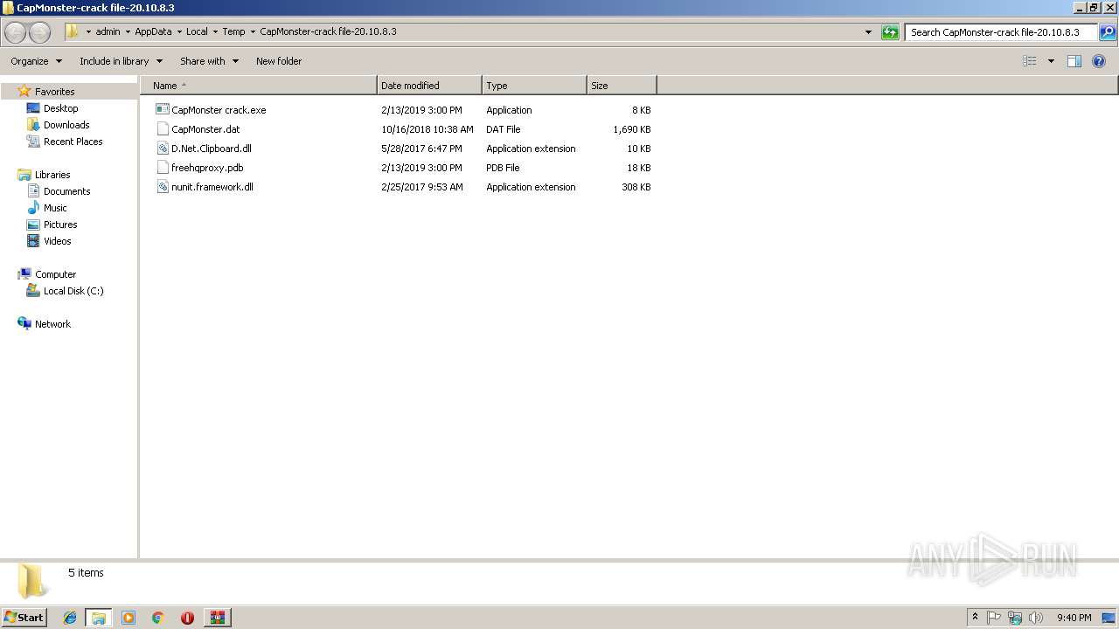Viewport: 1119px width, 629px height.
Task: Open the address bar history dropdown arrow
Action: [868, 32]
